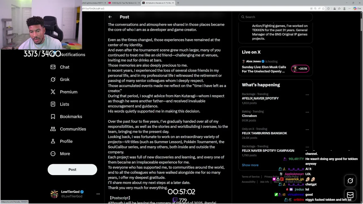Click the white Post button

point(72,169)
